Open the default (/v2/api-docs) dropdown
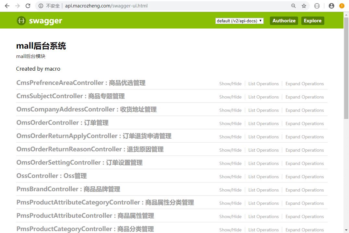This screenshot has height=233, width=349. click(239, 21)
